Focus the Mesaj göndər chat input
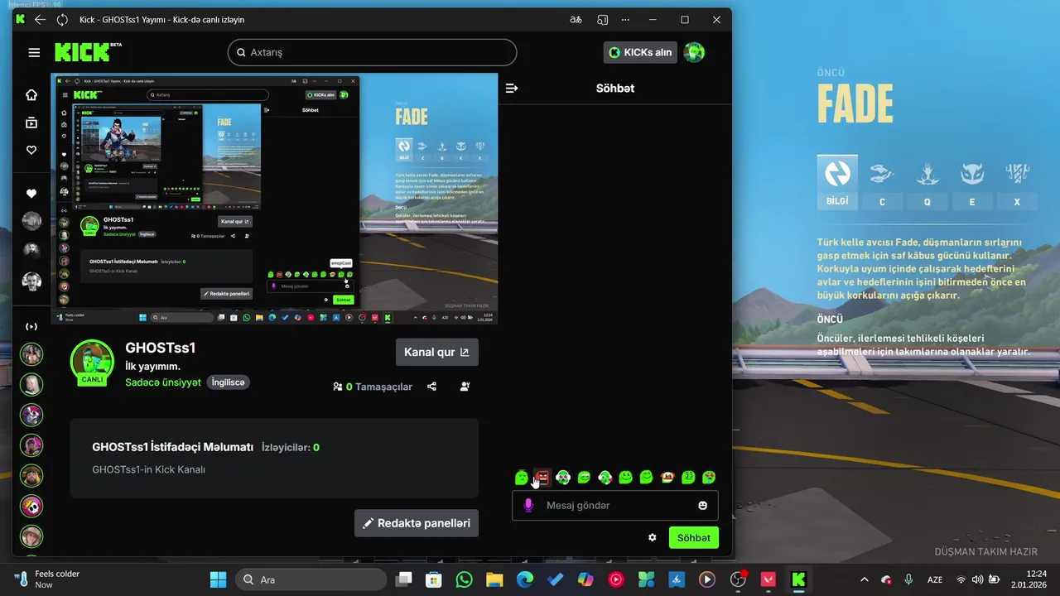The width and height of the screenshot is (1060, 596). (614, 505)
